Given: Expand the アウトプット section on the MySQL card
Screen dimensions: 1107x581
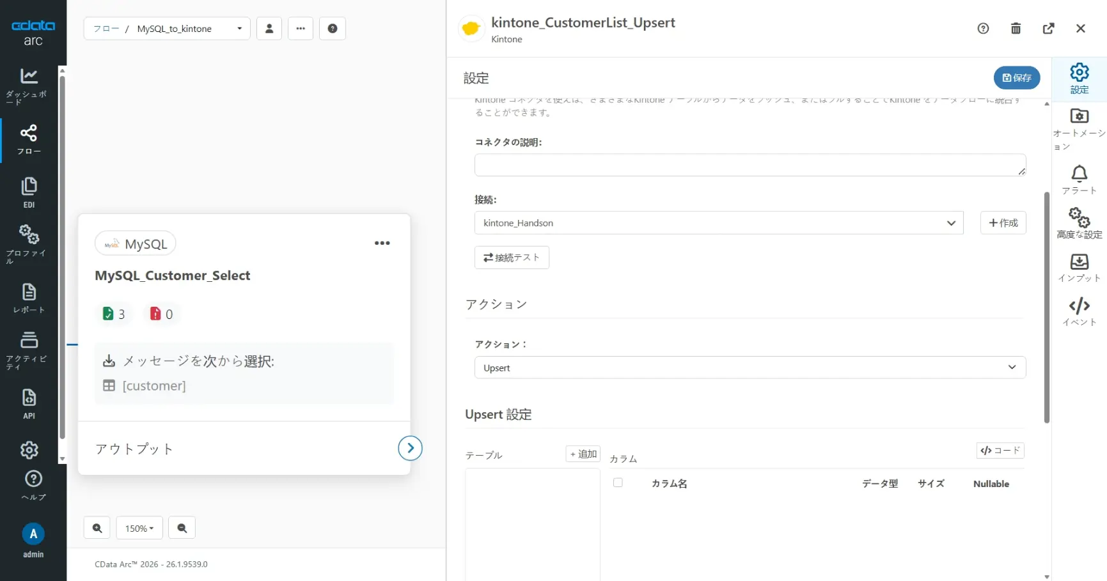Looking at the screenshot, I should (410, 448).
